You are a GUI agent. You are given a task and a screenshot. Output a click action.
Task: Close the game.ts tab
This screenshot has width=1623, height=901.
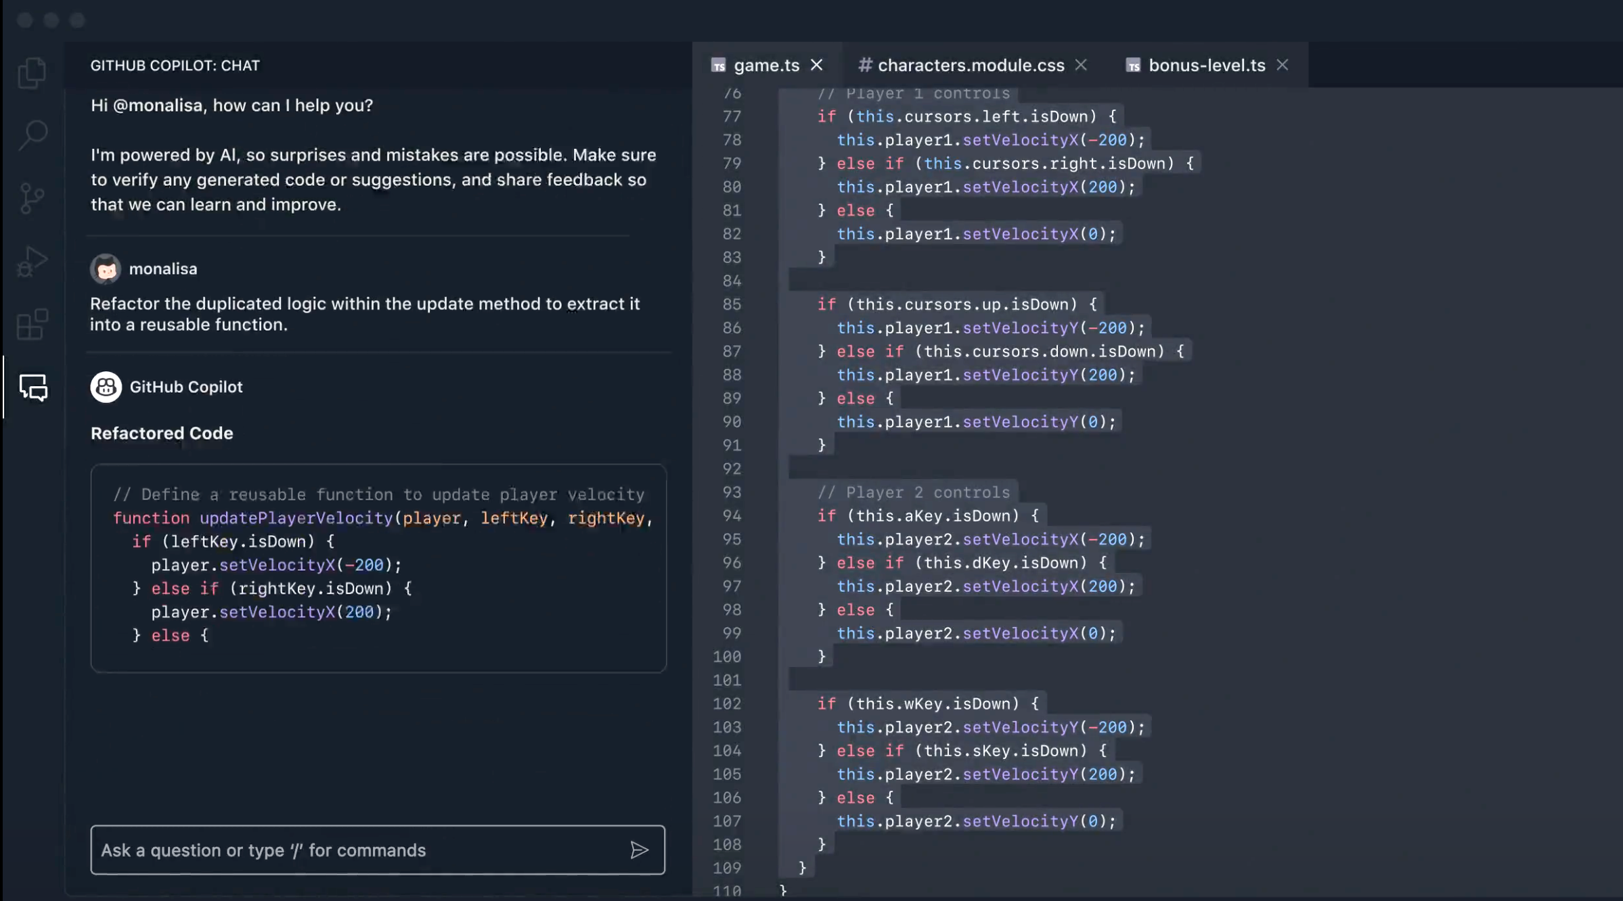pyautogui.click(x=816, y=65)
